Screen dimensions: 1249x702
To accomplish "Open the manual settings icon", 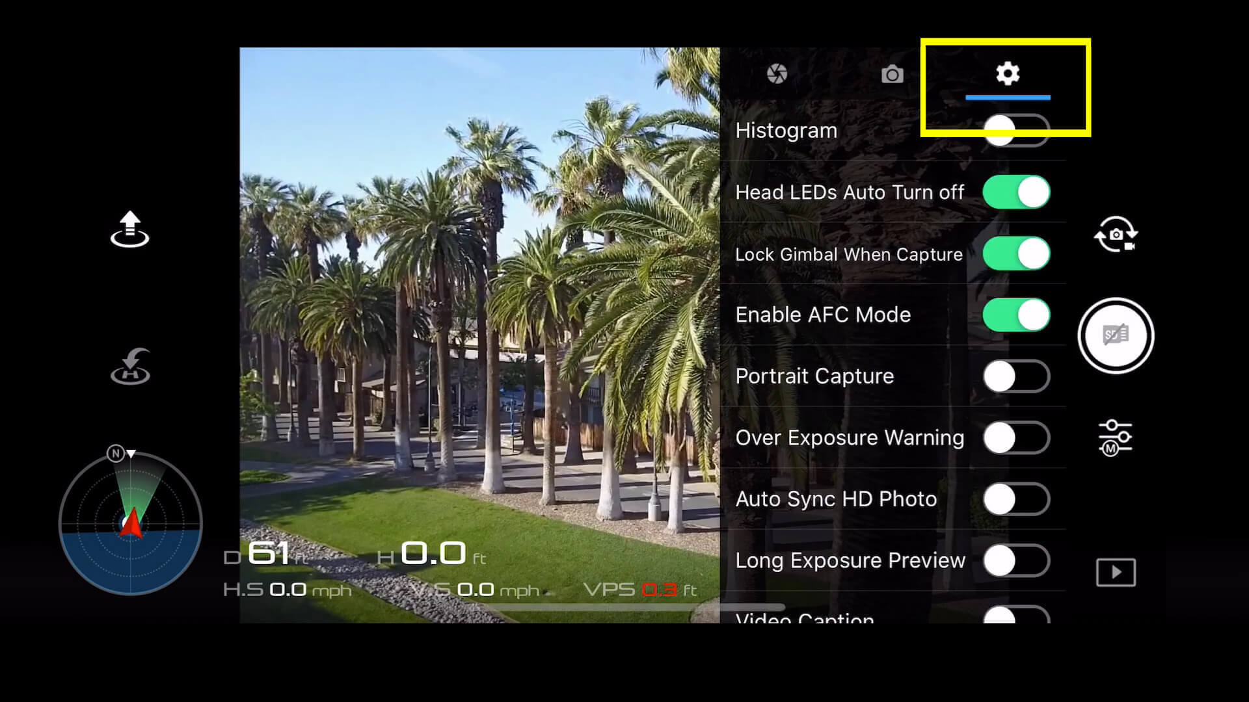I will click(1115, 437).
